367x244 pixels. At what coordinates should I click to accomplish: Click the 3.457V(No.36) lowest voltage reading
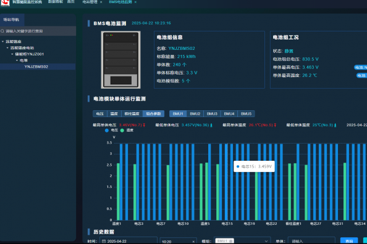195,125
